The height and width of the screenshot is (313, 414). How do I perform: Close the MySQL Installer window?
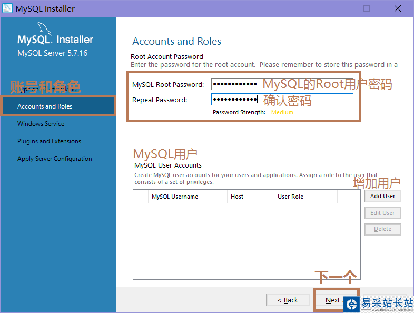(x=397, y=8)
